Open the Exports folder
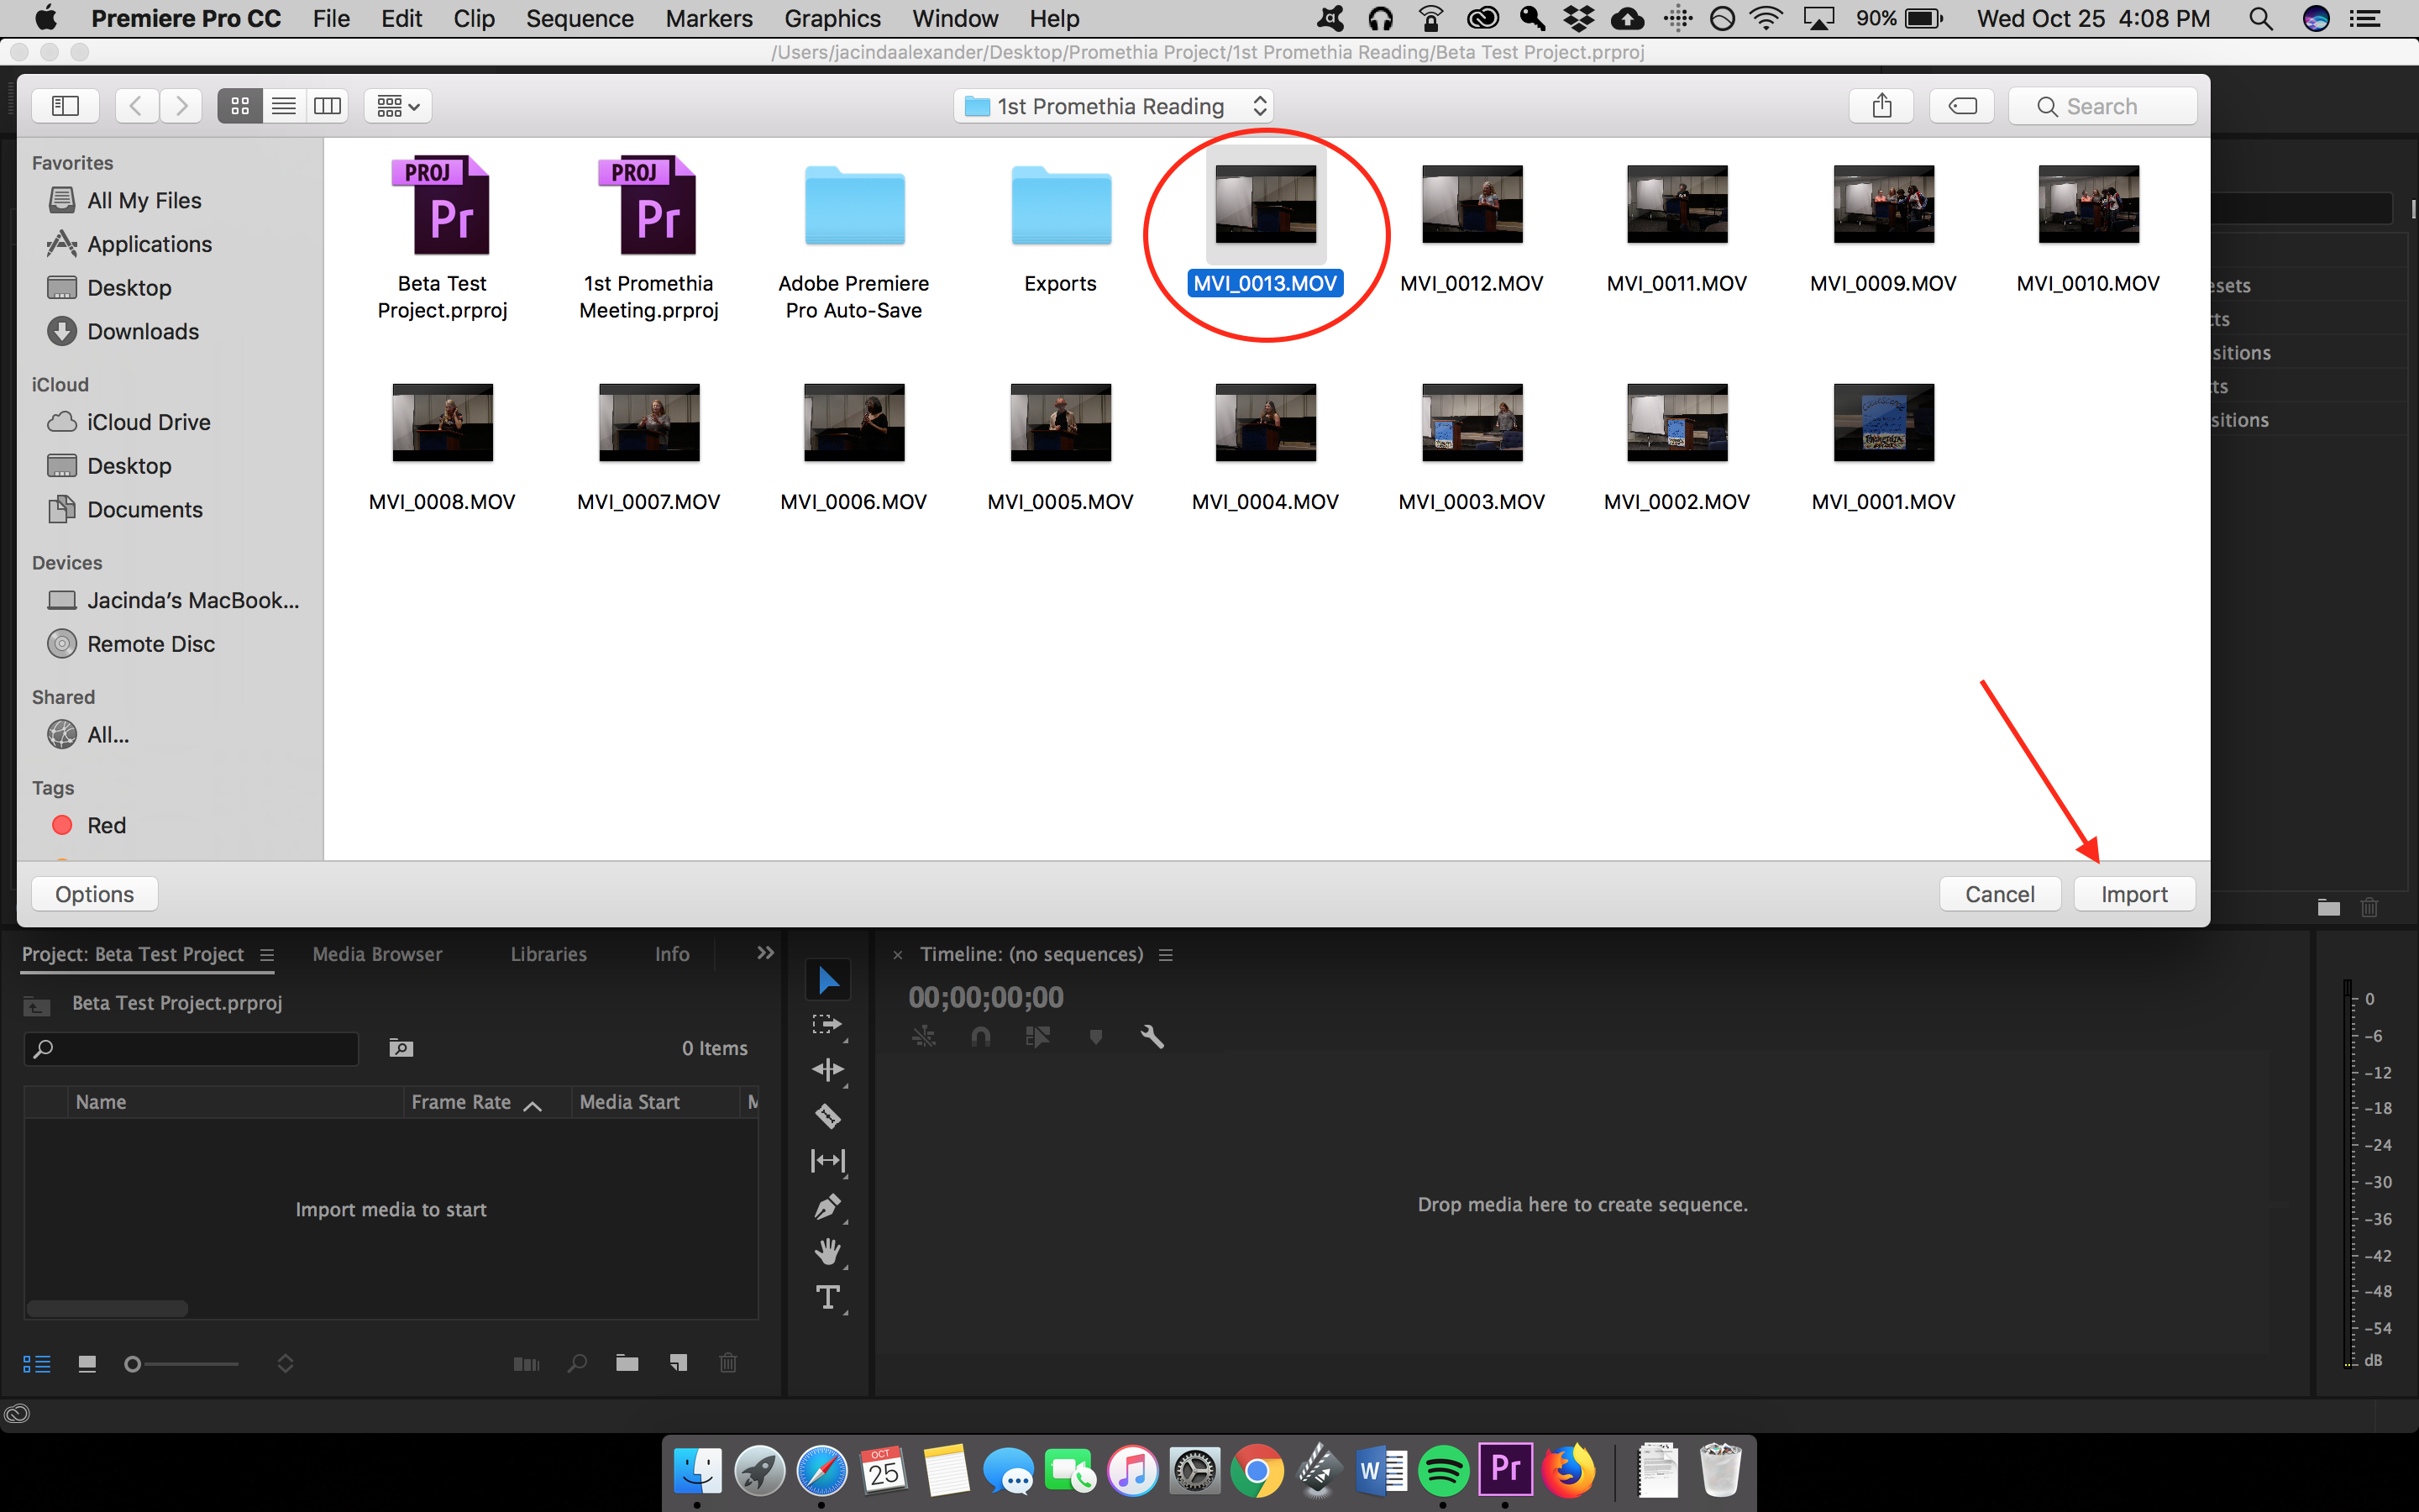This screenshot has width=2419, height=1512. pos(1061,206)
